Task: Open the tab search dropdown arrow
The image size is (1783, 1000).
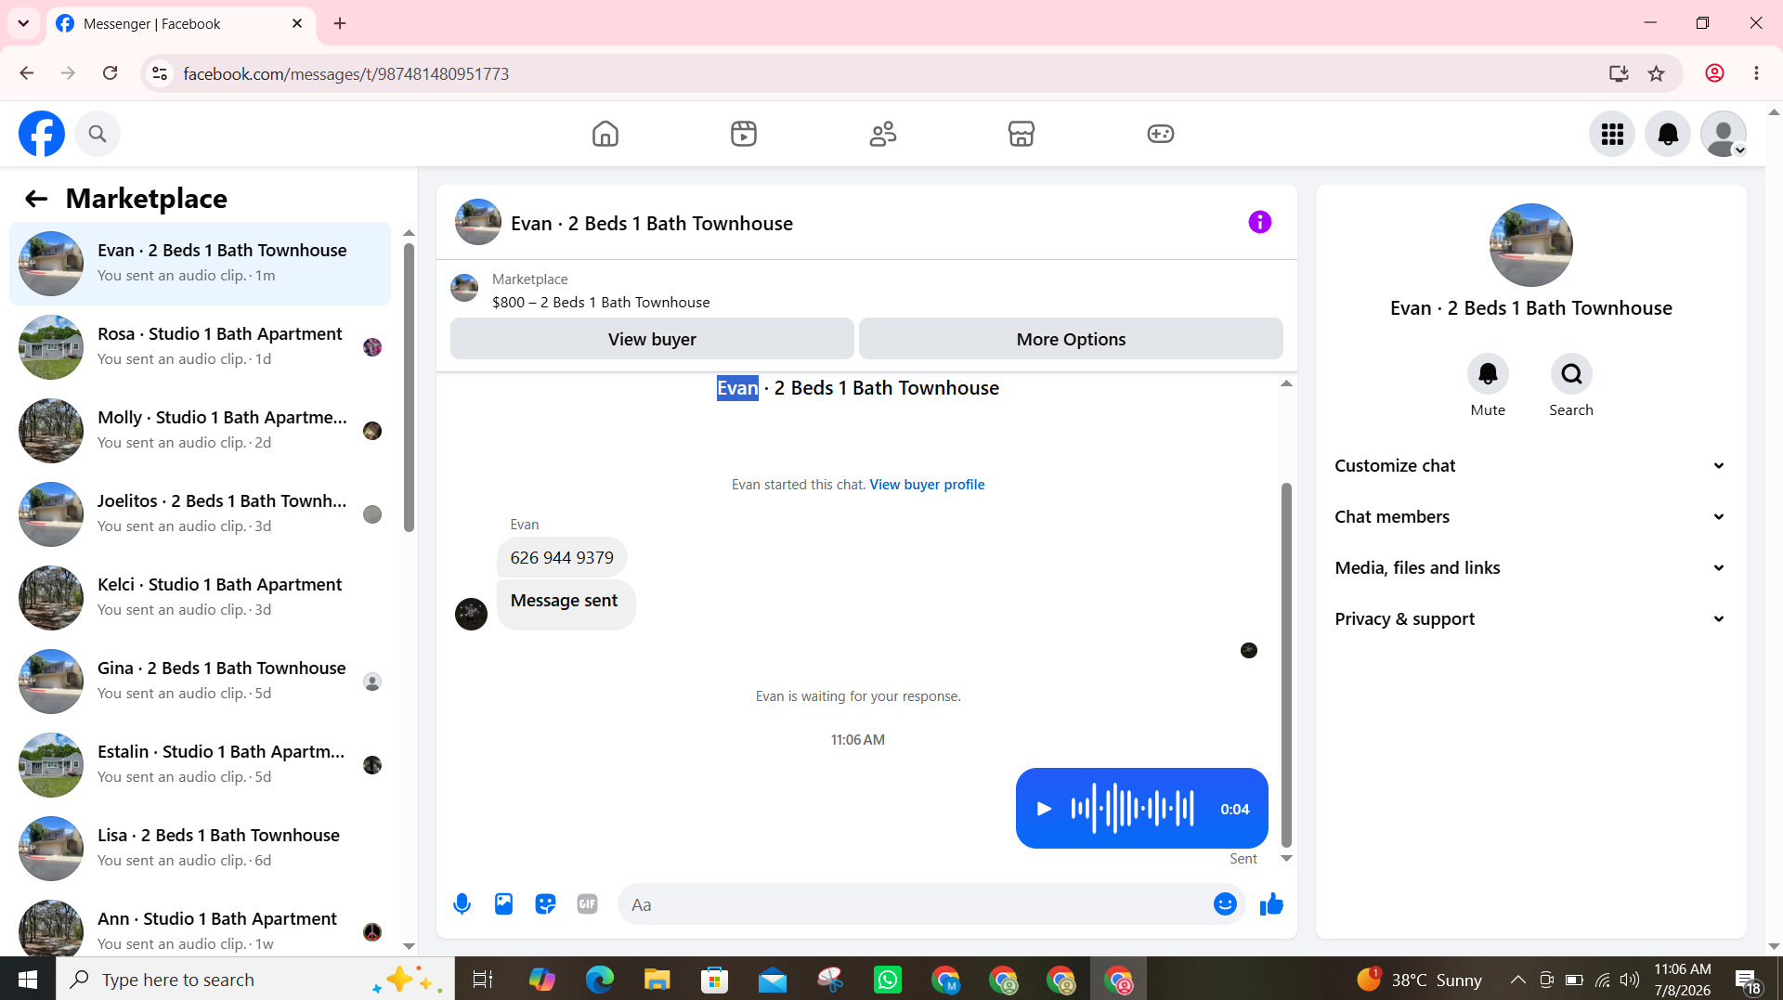Action: pos(23,23)
